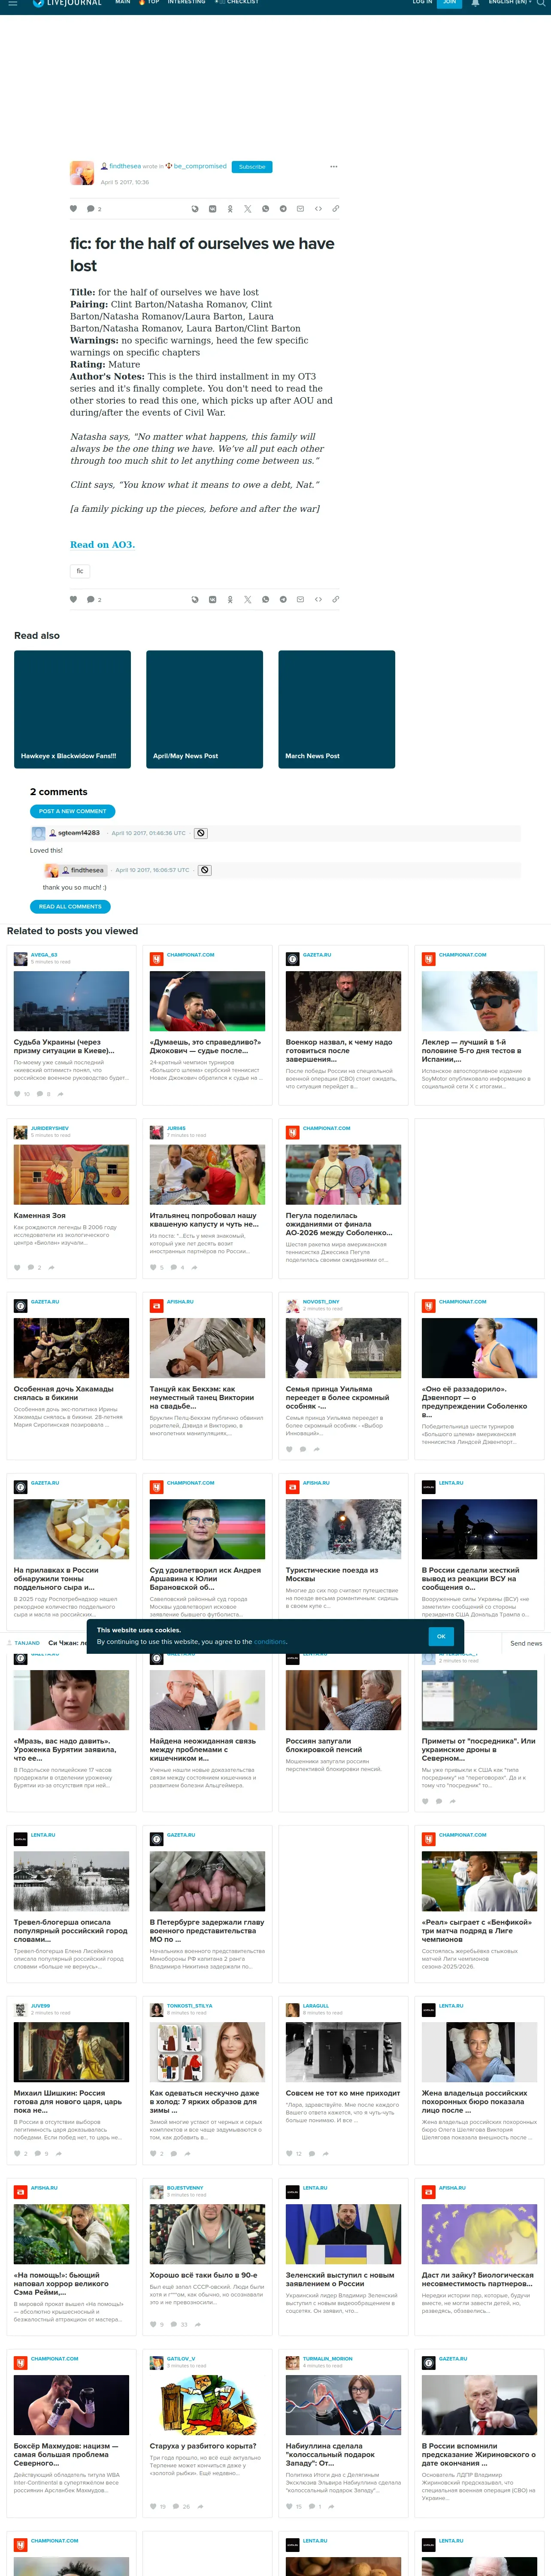Open Send news link in ticker
Image resolution: width=551 pixels, height=2576 pixels.
click(526, 1643)
